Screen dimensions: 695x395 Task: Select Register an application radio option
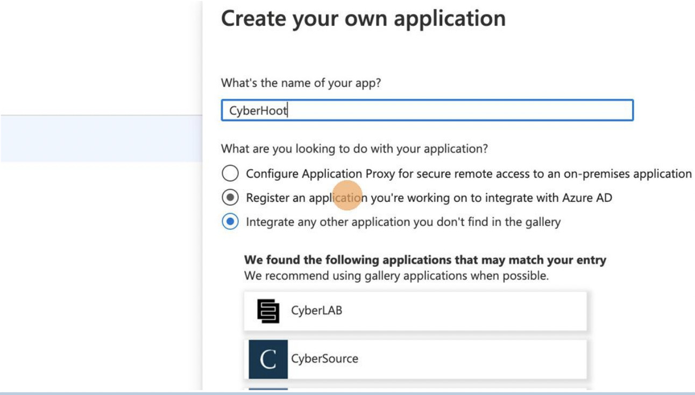pyautogui.click(x=230, y=198)
